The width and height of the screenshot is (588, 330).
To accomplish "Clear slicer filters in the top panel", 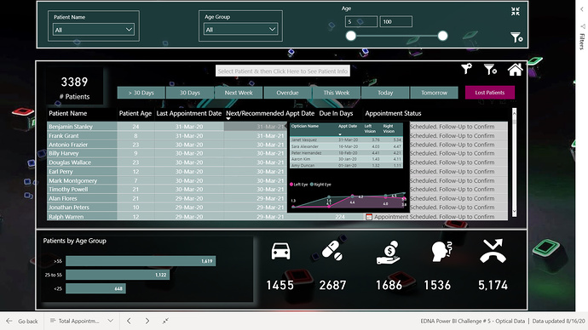I will pyautogui.click(x=516, y=37).
